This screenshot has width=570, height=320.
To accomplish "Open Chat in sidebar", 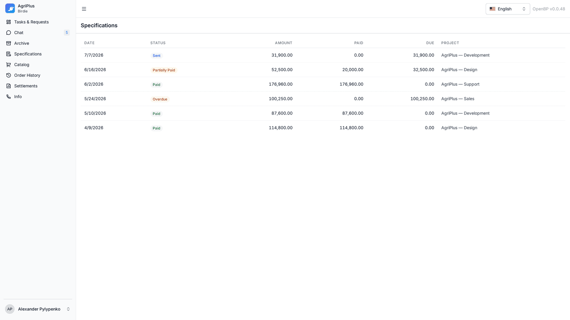I will tap(38, 33).
